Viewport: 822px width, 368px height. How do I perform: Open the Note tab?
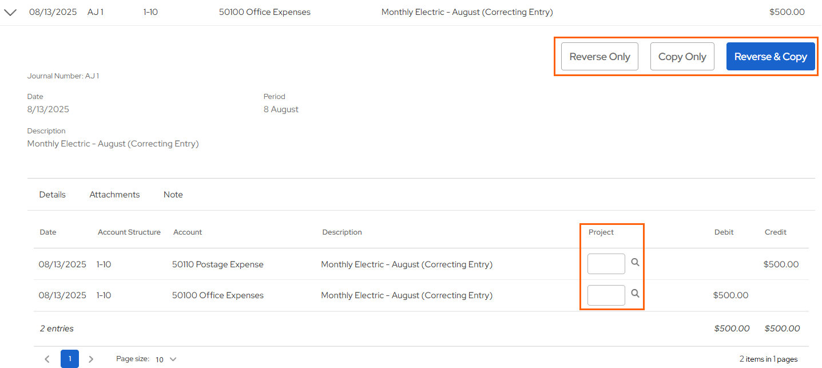(x=173, y=195)
